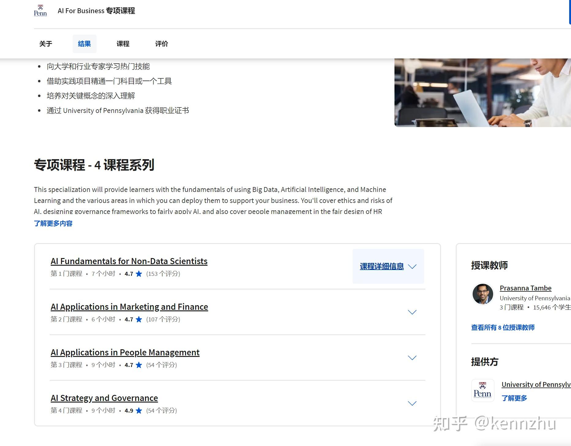Expand AI Applications in People Management details
Screen dimensions: 571x446
(412, 358)
